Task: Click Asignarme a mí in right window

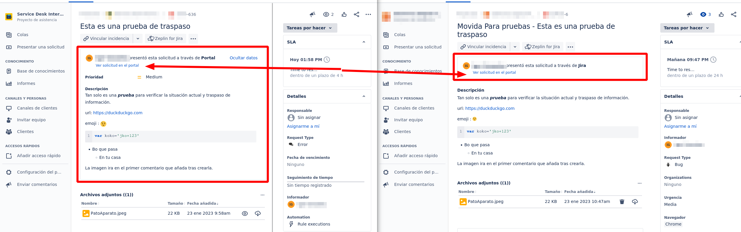Action: [680, 126]
